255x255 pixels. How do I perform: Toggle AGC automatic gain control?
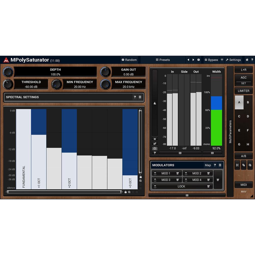tap(243, 78)
